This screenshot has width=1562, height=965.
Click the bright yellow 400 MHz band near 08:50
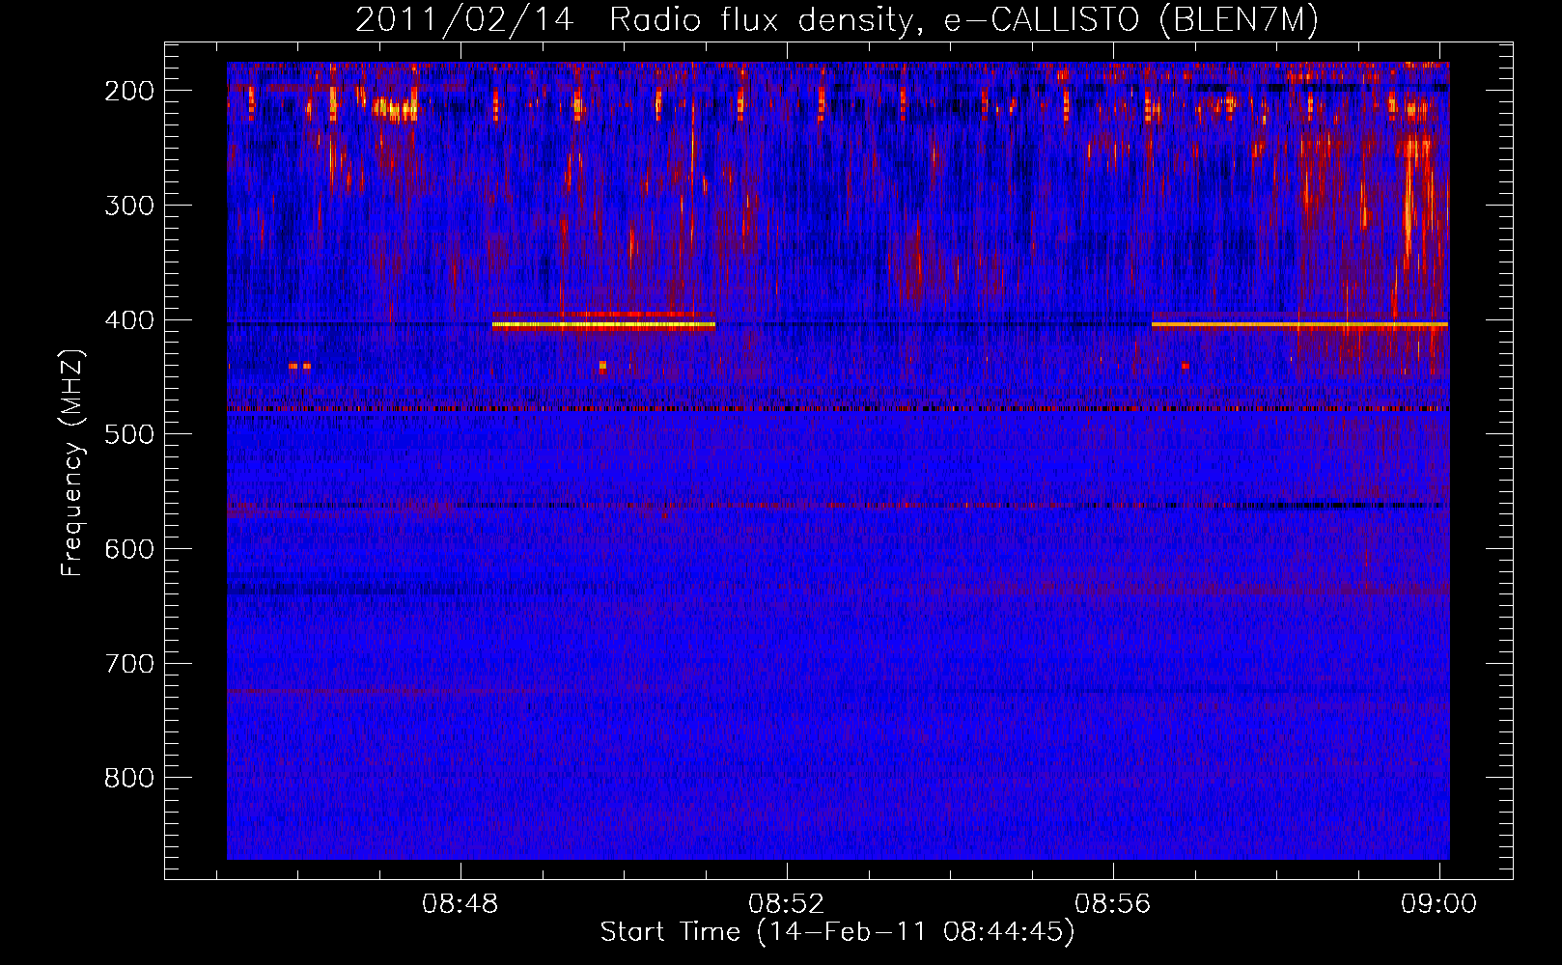coord(603,325)
